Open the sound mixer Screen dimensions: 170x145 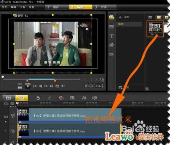pos(84,98)
